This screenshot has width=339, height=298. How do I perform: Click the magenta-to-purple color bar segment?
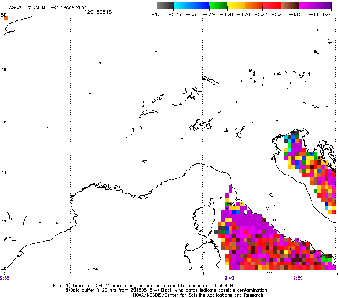[315, 6]
